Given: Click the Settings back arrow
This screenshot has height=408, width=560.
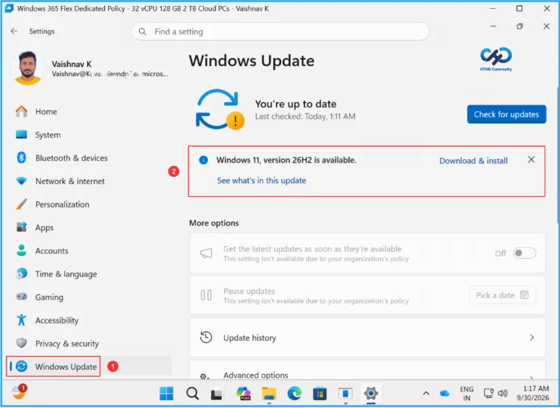Looking at the screenshot, I should pyautogui.click(x=14, y=31).
